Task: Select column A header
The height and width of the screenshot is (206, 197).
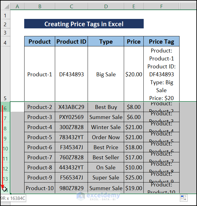Action: click(17, 6)
